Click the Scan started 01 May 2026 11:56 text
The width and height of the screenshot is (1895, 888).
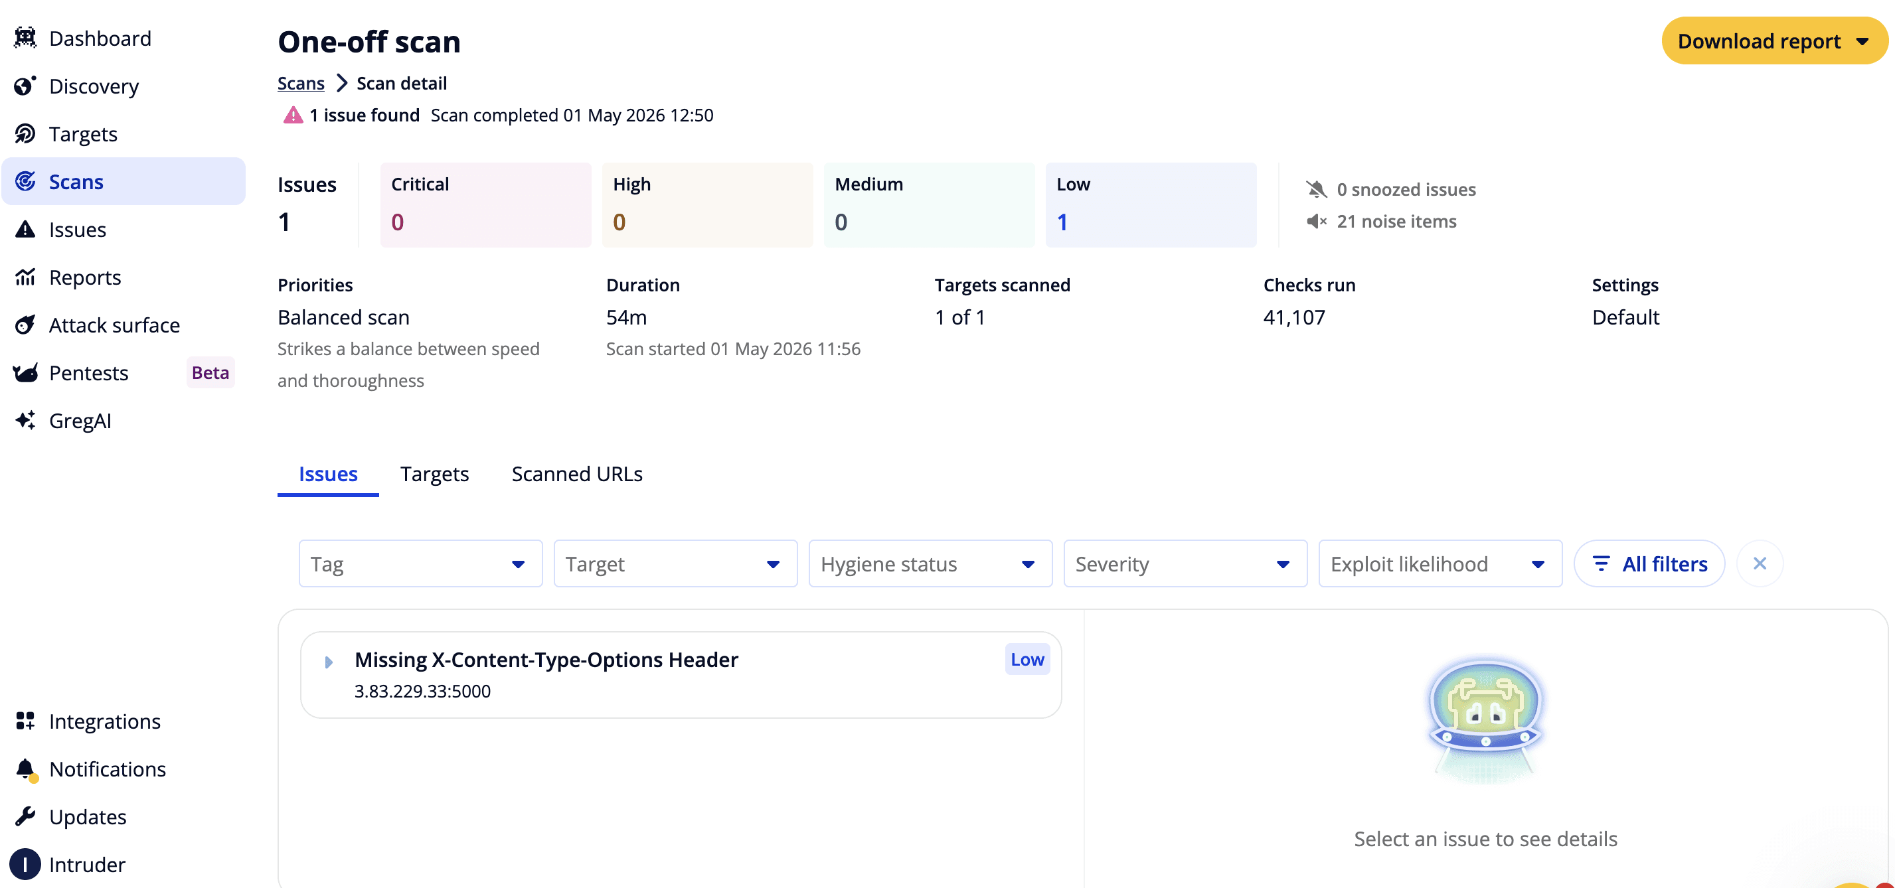tap(732, 348)
